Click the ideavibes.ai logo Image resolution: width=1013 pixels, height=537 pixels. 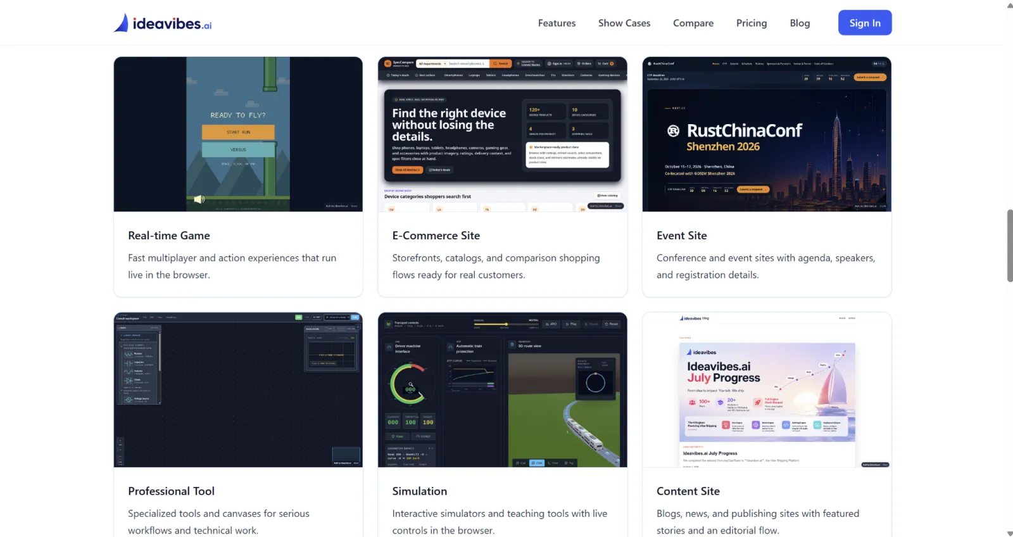163,23
